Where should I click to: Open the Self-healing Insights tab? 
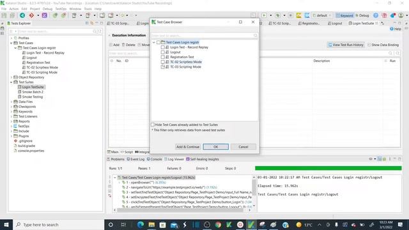coord(203,159)
